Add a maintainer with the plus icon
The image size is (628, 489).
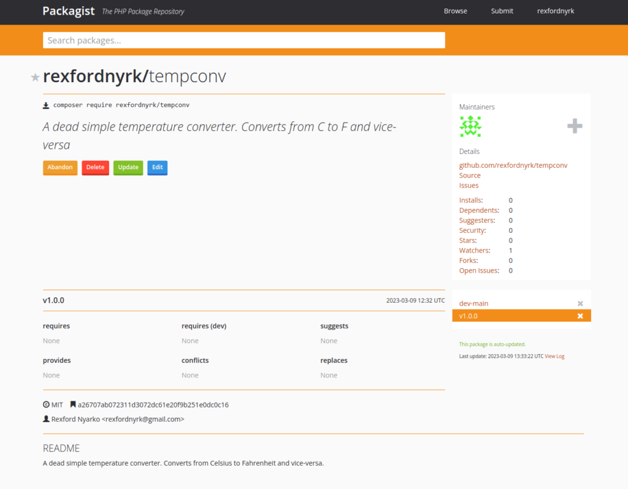click(575, 126)
